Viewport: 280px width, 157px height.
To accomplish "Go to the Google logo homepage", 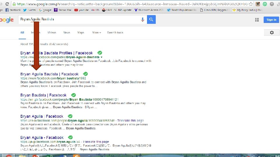I will point(7,20).
